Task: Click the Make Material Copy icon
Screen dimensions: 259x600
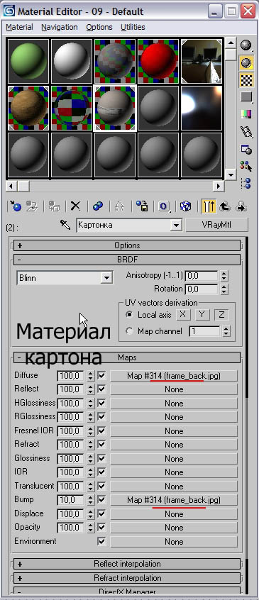Action: tap(98, 206)
